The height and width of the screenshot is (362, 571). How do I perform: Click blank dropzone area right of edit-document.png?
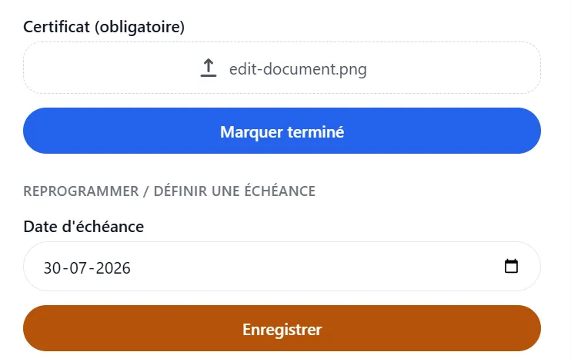pos(453,68)
